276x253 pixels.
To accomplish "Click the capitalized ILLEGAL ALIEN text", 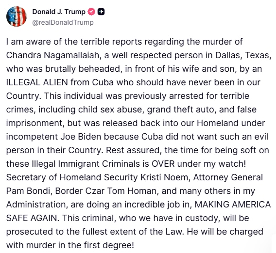I will [37, 82].
